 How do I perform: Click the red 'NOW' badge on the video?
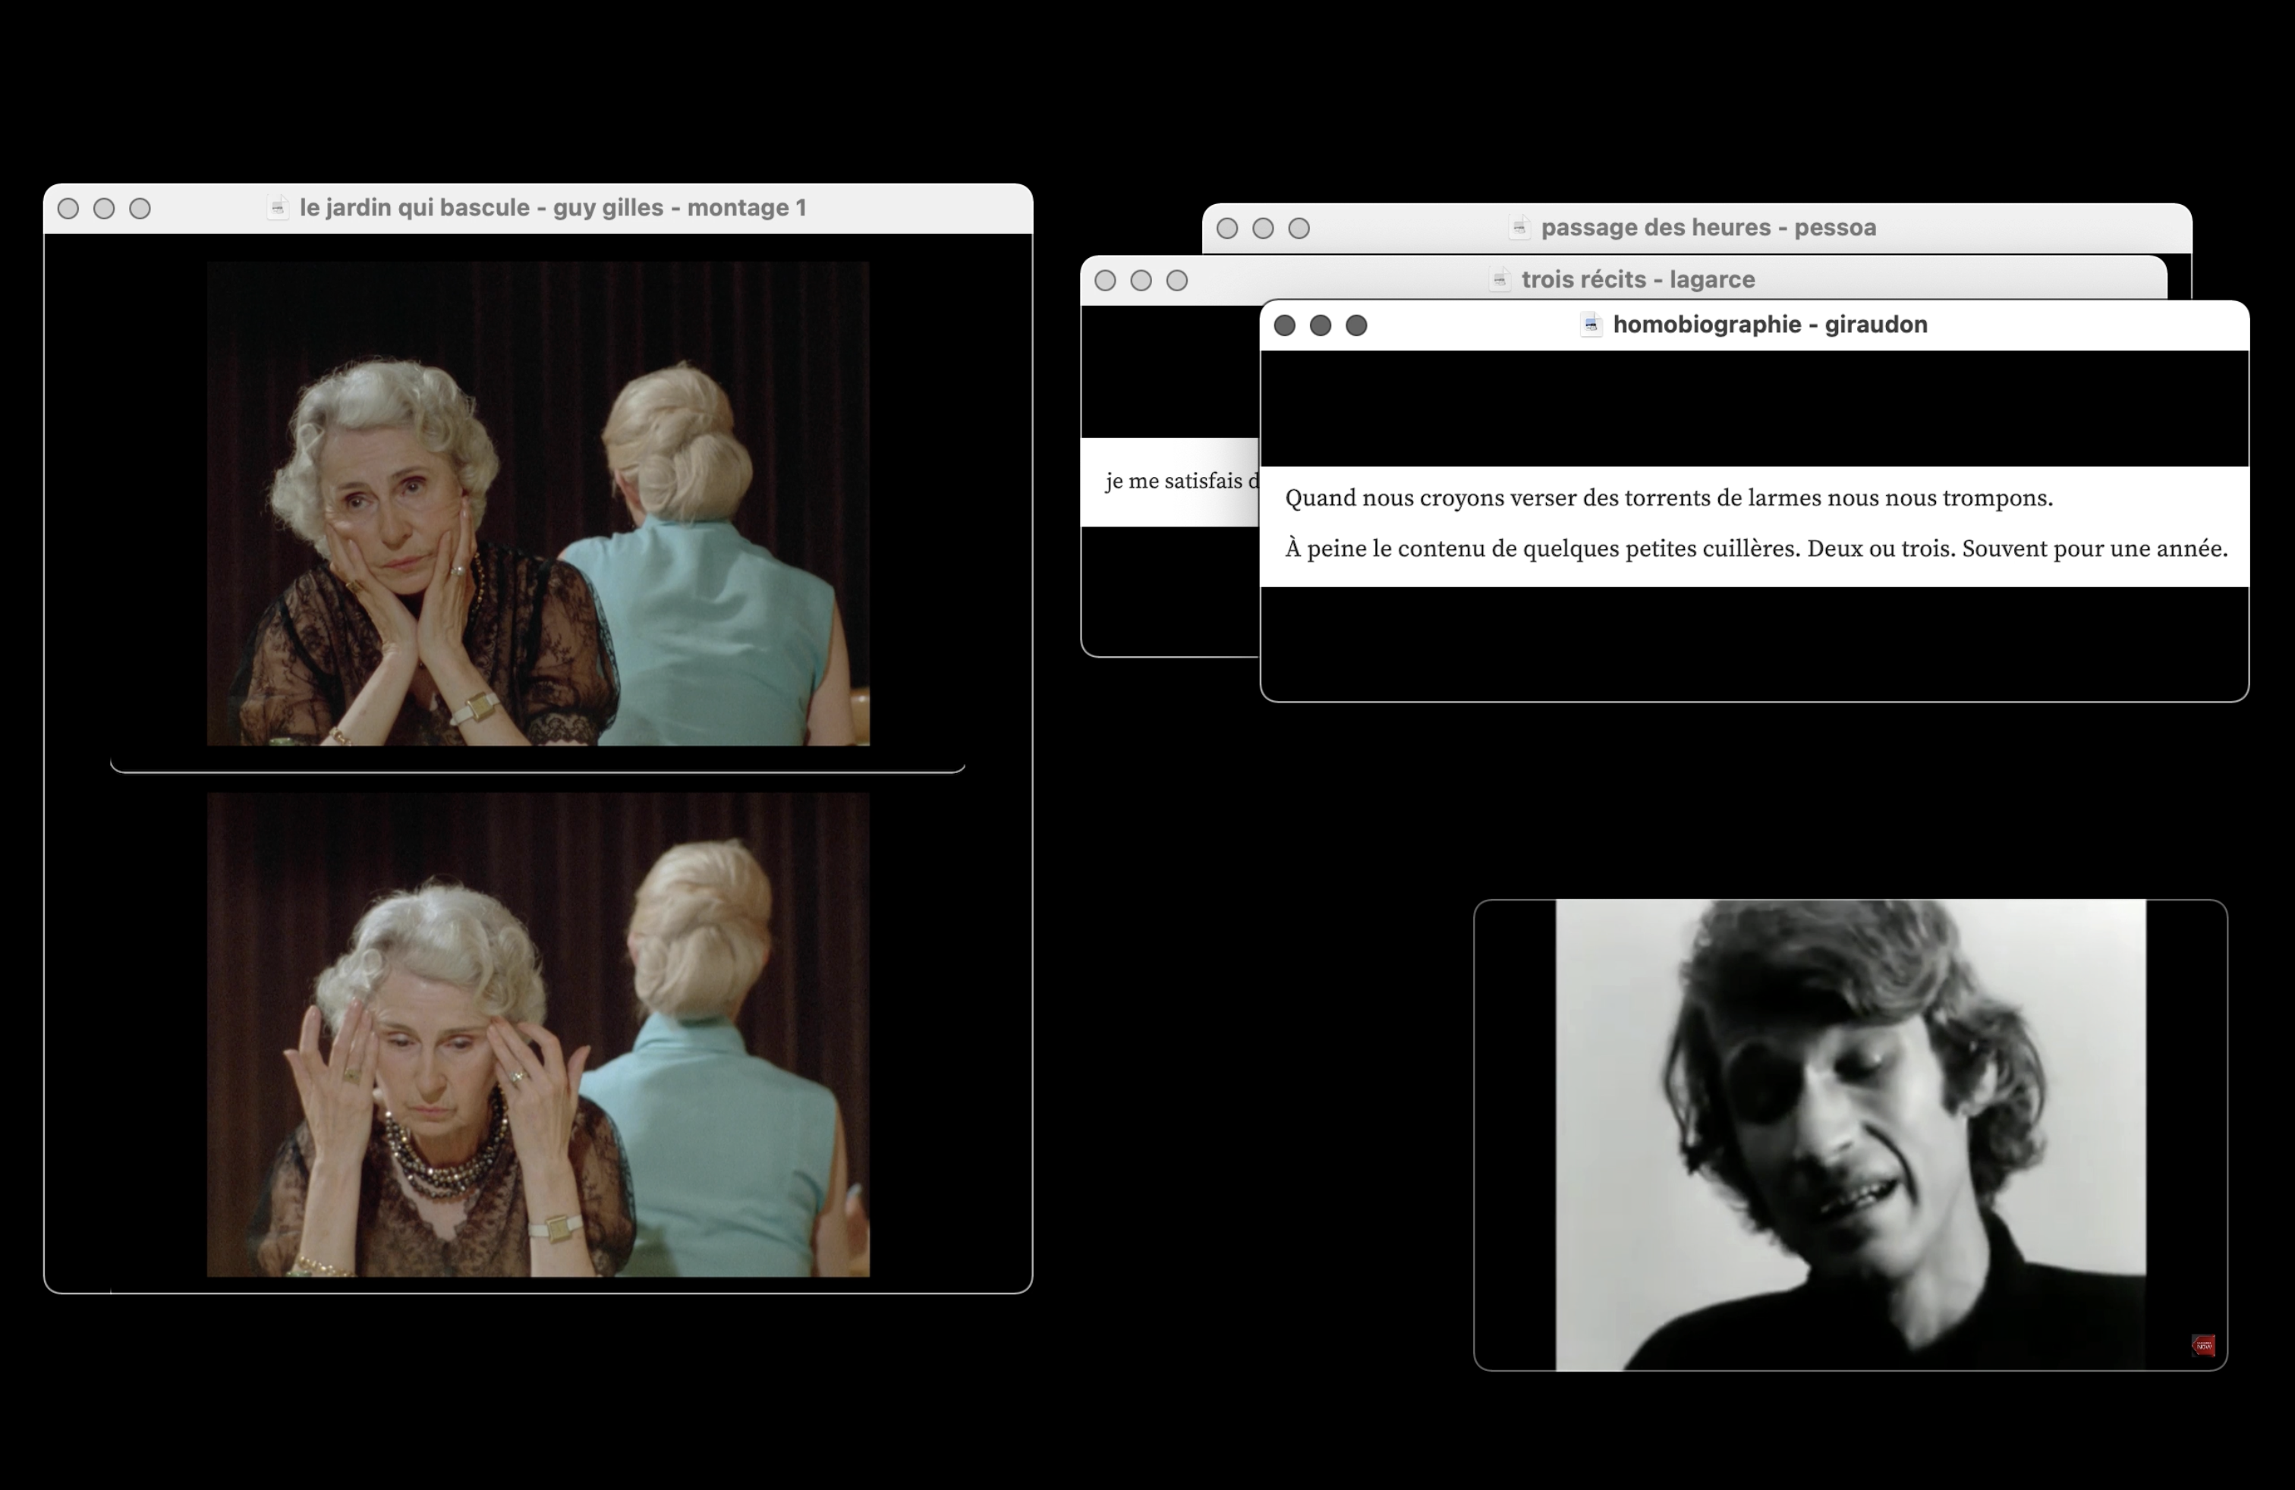pyautogui.click(x=2202, y=1345)
